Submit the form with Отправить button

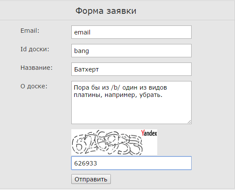point(91,179)
